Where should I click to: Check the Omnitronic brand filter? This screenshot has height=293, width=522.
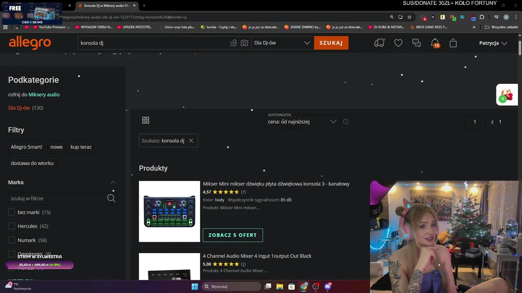[x=11, y=254]
